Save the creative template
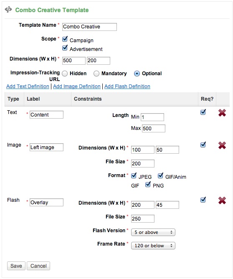233x279 pixels. pyautogui.click(x=16, y=266)
